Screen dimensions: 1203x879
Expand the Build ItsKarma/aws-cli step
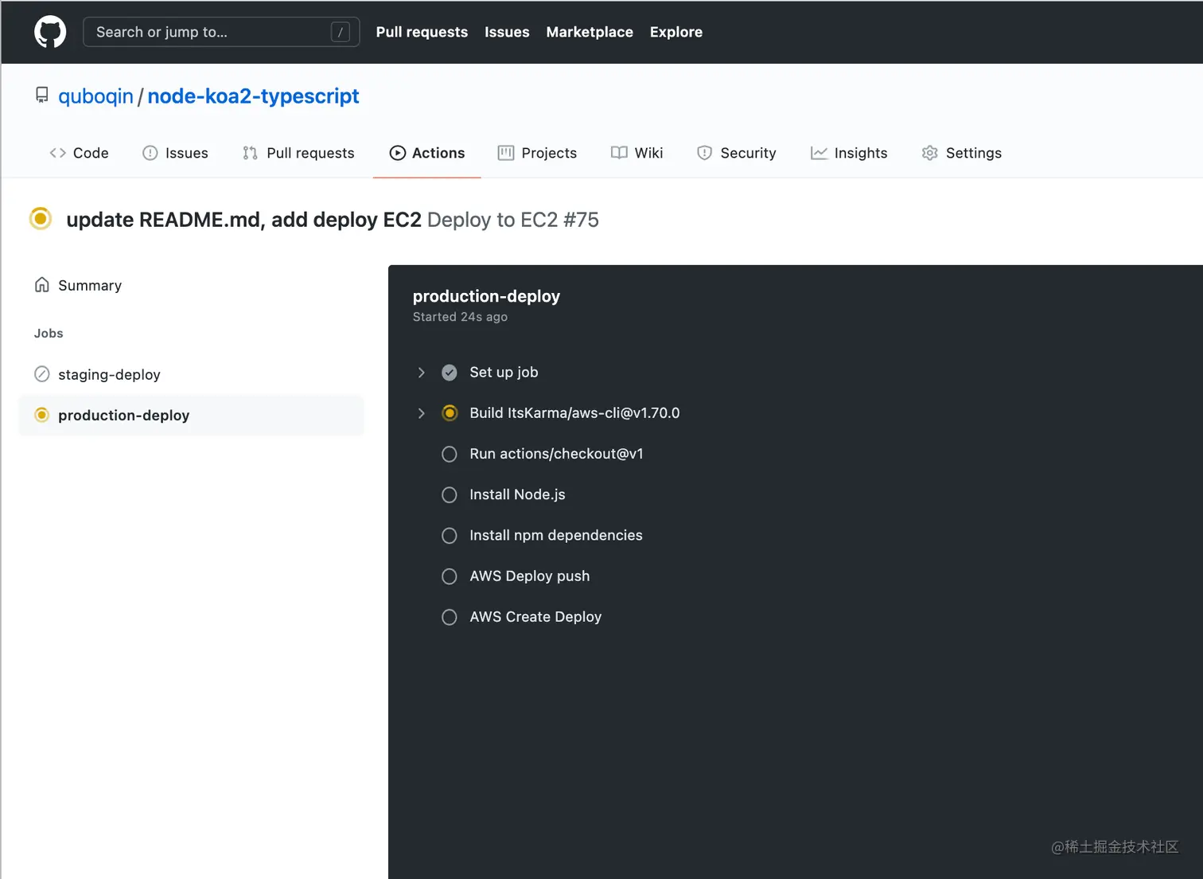[x=421, y=413]
